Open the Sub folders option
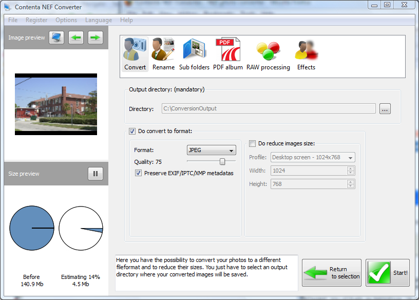Viewport: 419px width, 300px height. pos(194,54)
